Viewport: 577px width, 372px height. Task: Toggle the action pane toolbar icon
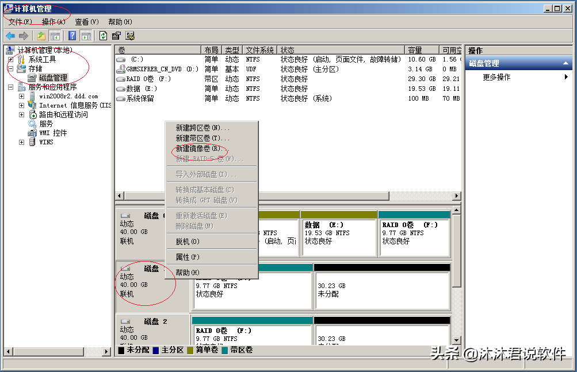pyautogui.click(x=86, y=36)
